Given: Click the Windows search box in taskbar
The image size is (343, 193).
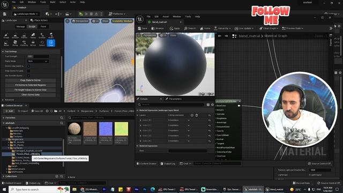Looking at the screenshot, I should [x=39, y=189].
